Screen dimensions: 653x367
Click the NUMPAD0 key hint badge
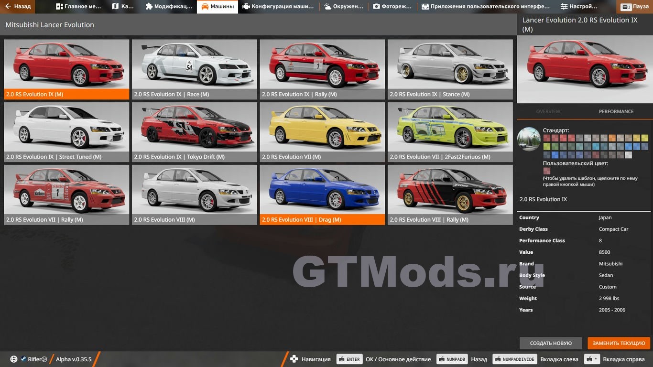pos(452,359)
